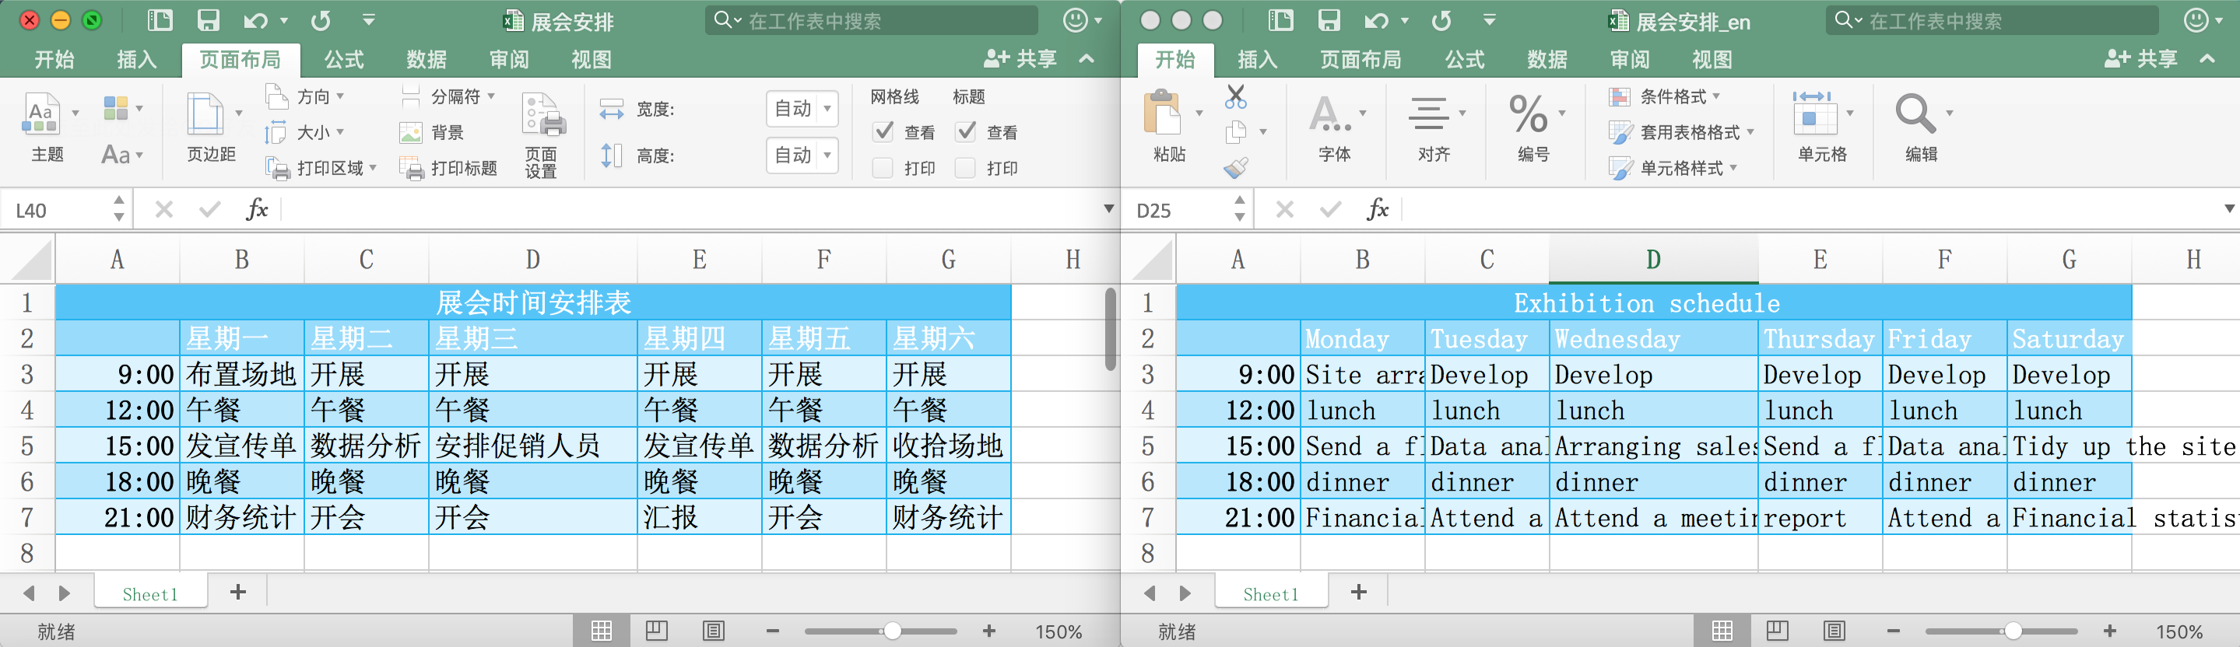Open Alignment (对齐) group icon

click(1429, 114)
